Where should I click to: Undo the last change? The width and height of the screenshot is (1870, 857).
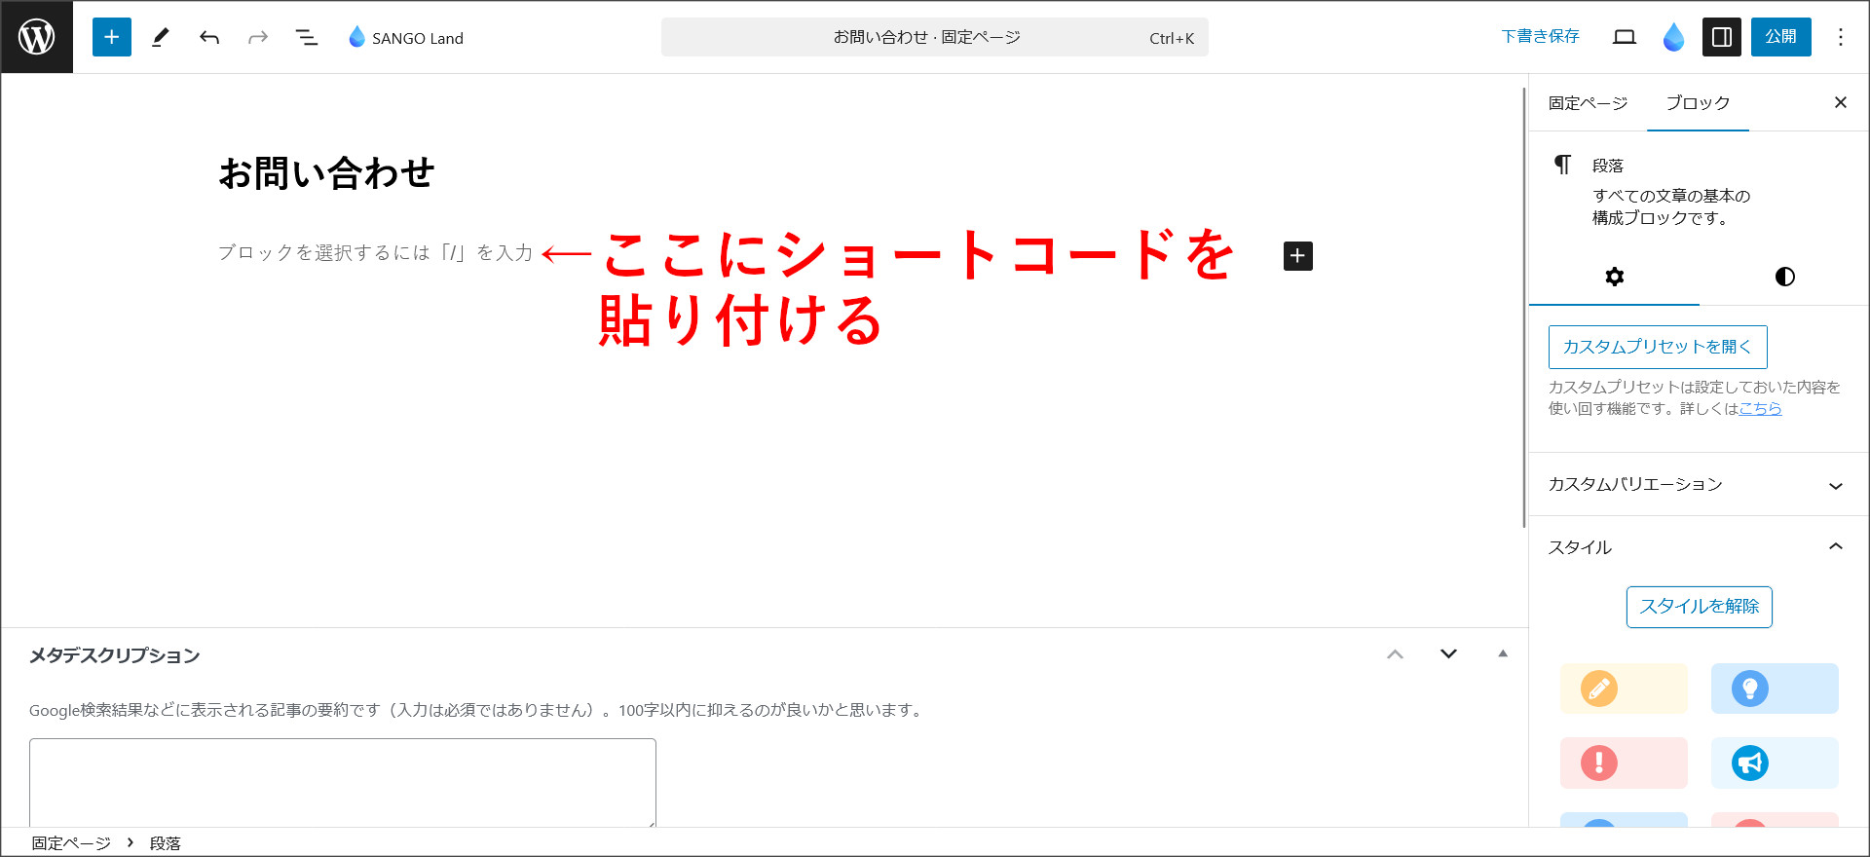pyautogui.click(x=209, y=37)
